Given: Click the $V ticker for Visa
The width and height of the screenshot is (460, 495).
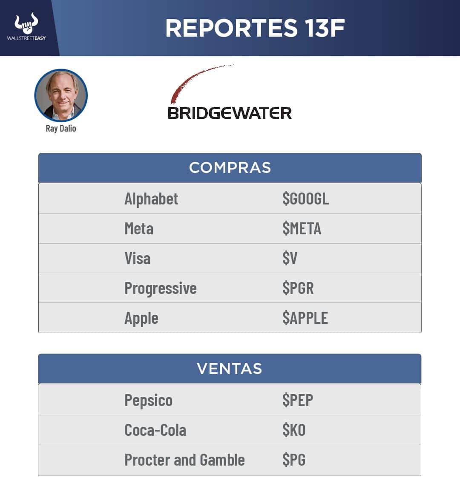Looking at the screenshot, I should click(290, 258).
